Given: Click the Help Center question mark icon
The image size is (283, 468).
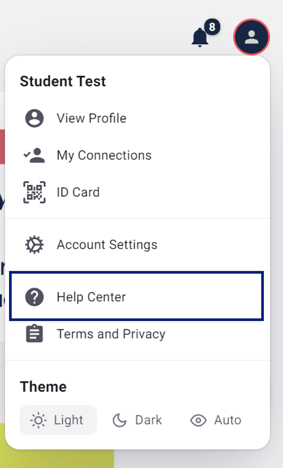Looking at the screenshot, I should [x=35, y=297].
